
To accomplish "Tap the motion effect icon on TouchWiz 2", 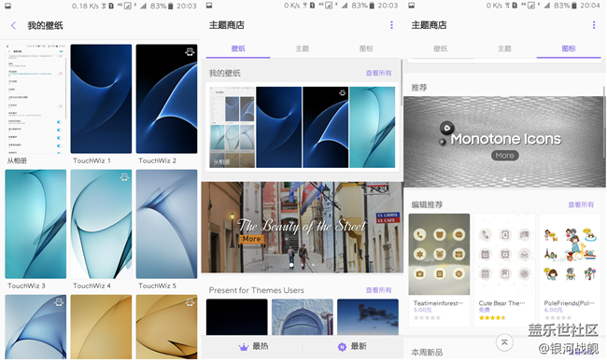I will coord(190,52).
